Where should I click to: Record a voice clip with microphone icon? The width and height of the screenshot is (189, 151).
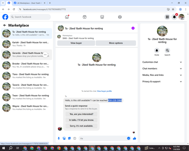click(59, 139)
